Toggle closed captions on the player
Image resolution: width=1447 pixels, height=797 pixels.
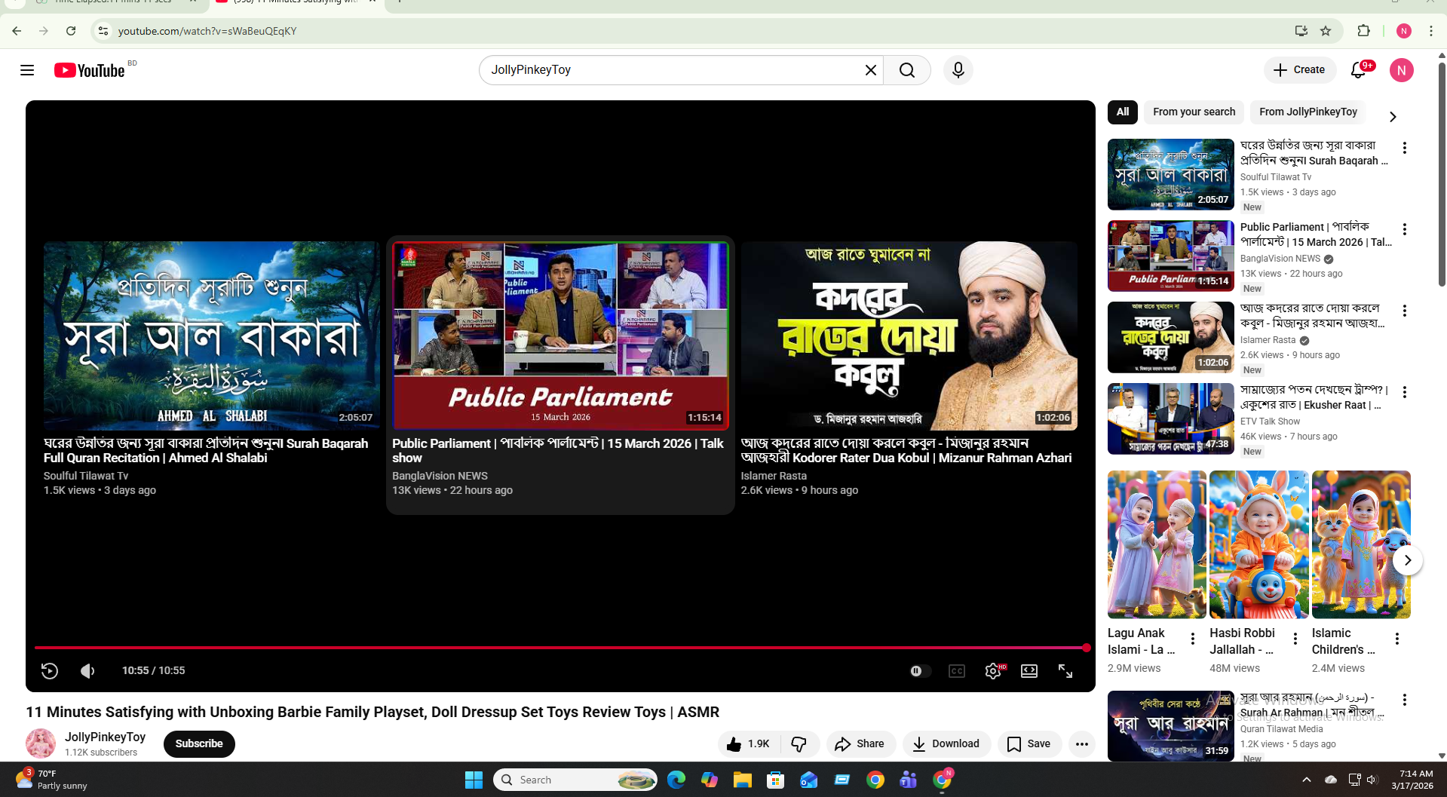click(956, 671)
